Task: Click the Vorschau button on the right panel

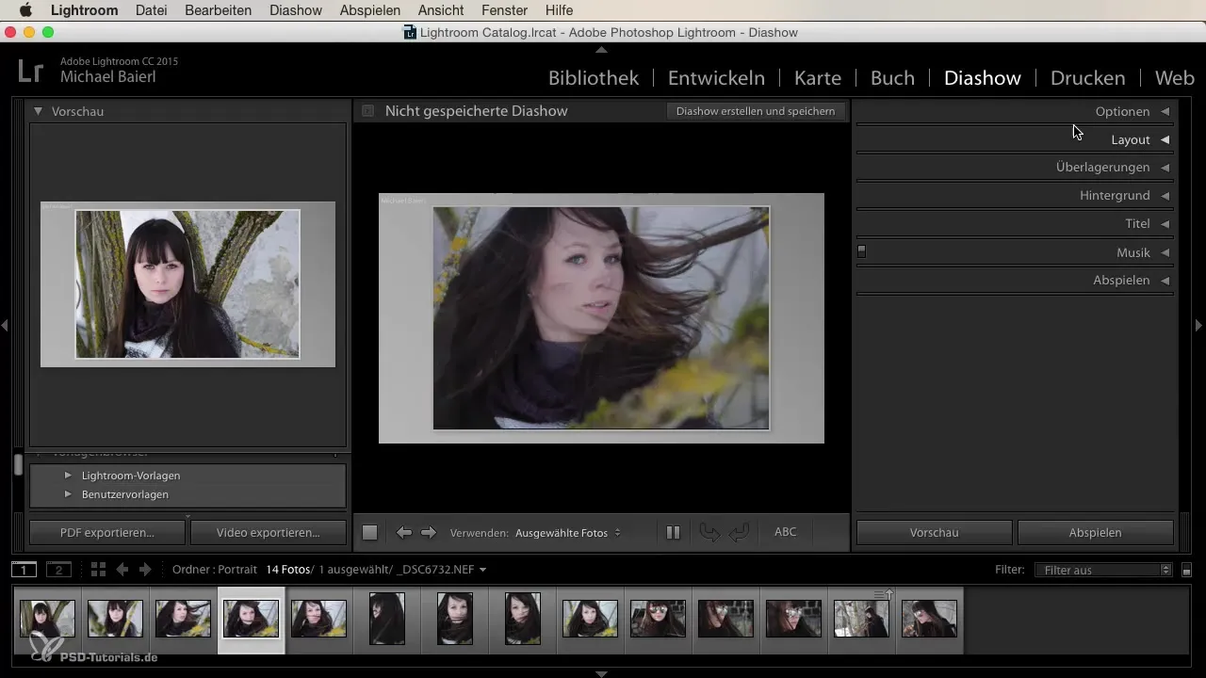Action: [934, 532]
